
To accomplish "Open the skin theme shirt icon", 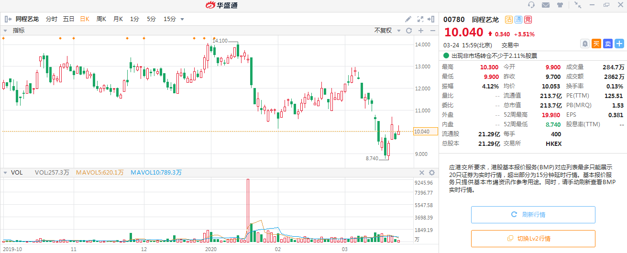I will pyautogui.click(x=560, y=5).
